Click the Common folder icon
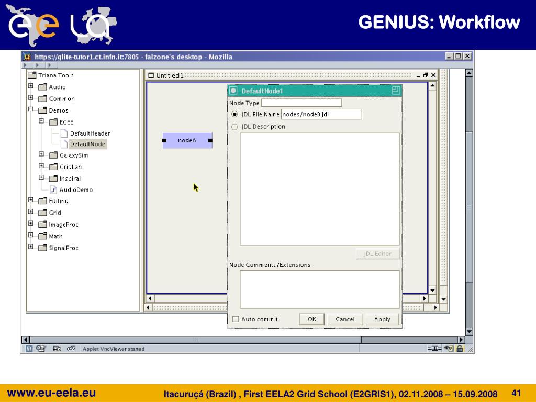 (43, 99)
